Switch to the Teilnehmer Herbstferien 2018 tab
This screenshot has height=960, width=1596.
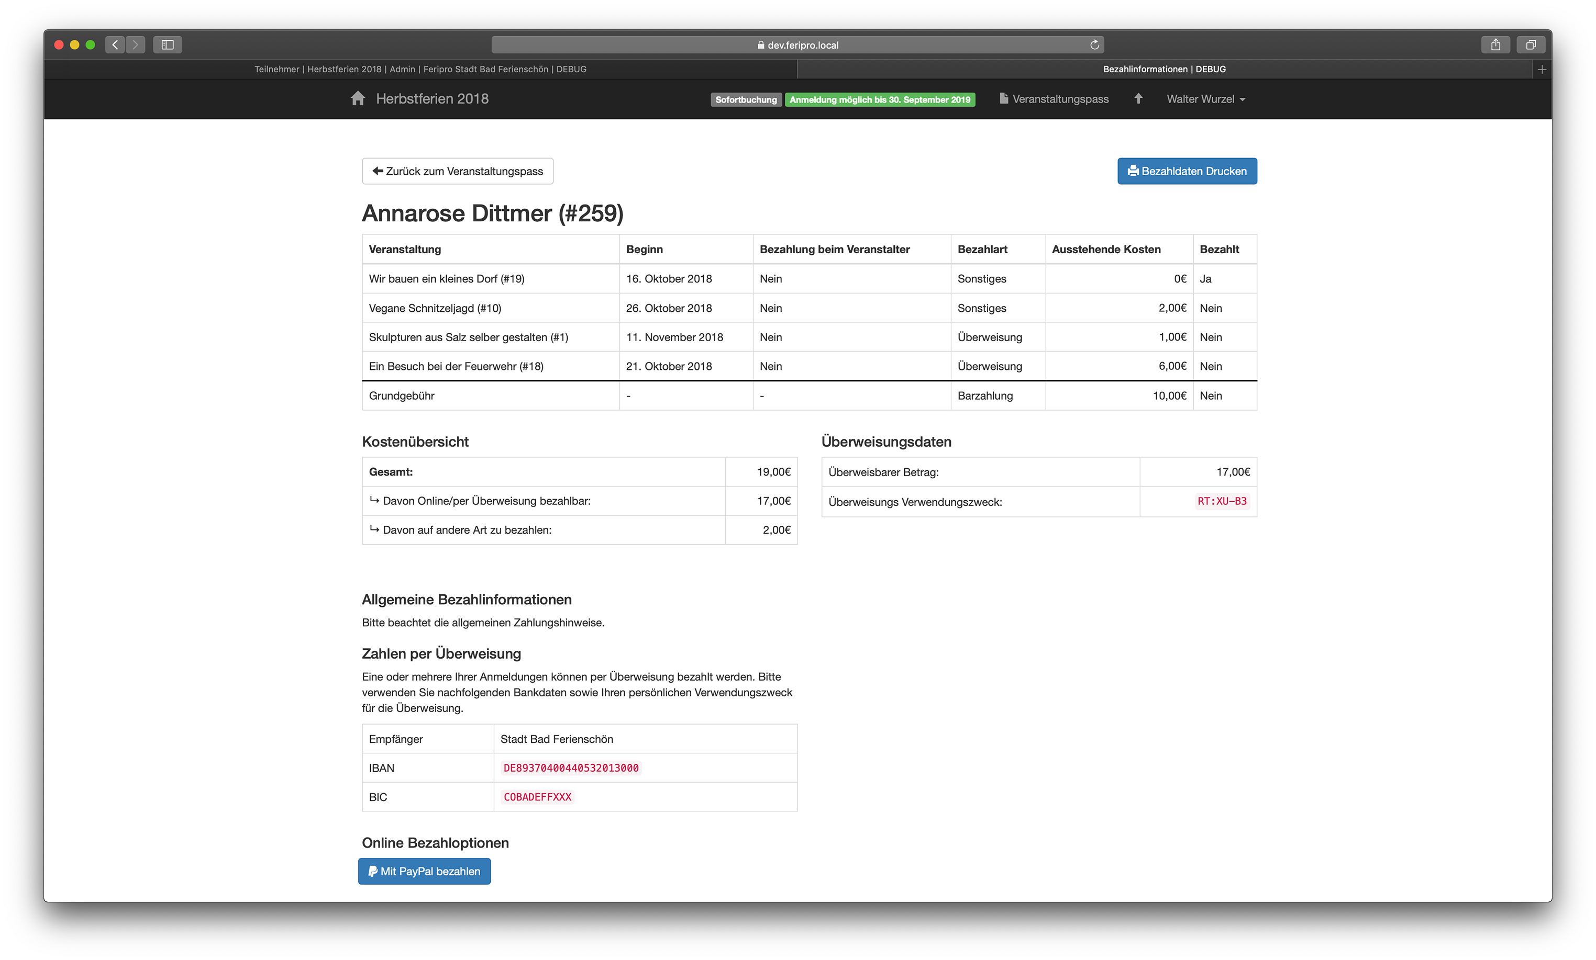(419, 69)
